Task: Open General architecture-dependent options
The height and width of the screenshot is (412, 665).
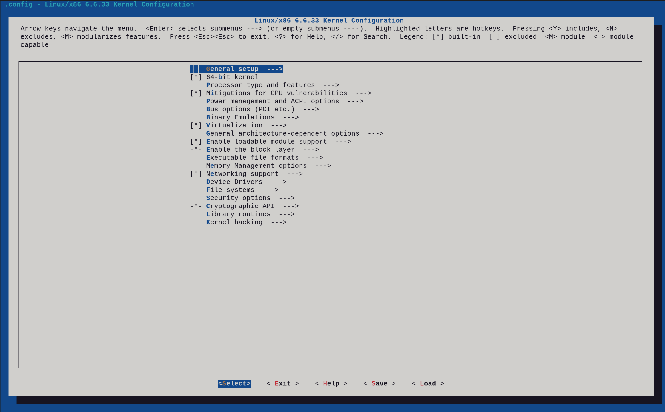Action: [295, 133]
